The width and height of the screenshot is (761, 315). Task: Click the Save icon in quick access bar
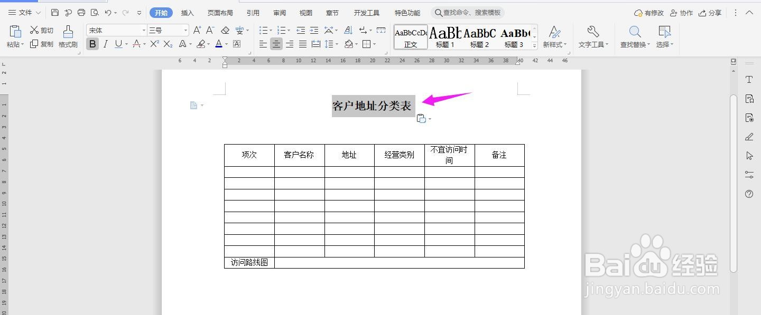[55, 13]
